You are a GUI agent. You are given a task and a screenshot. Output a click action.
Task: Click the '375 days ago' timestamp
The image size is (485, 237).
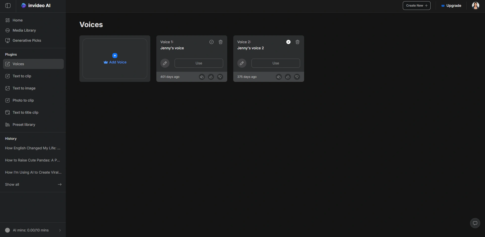(x=247, y=77)
